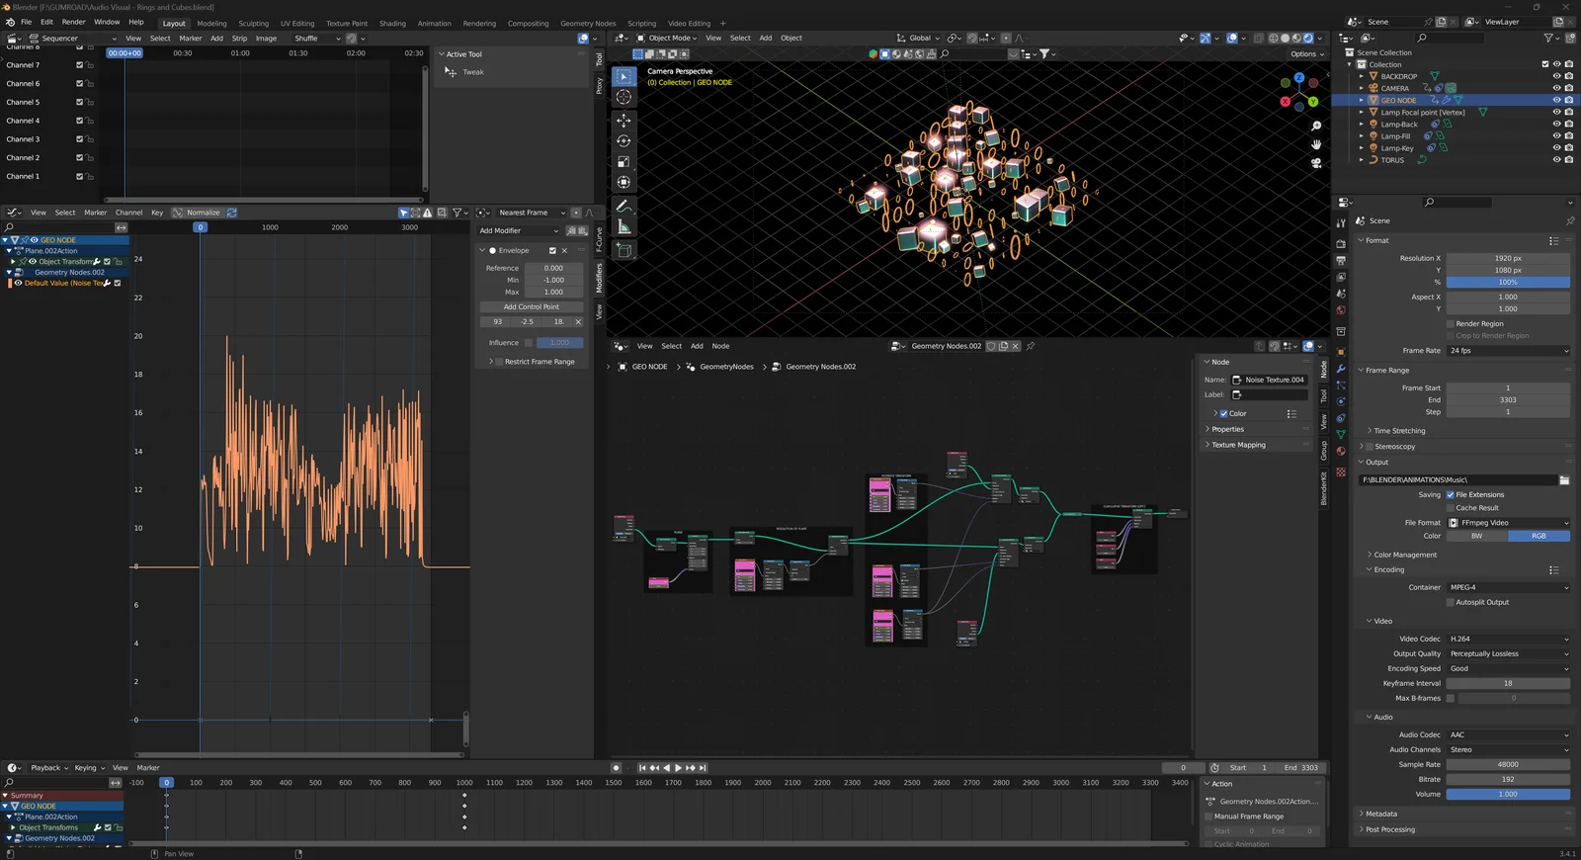Click the Add Control Point button

tap(532, 306)
